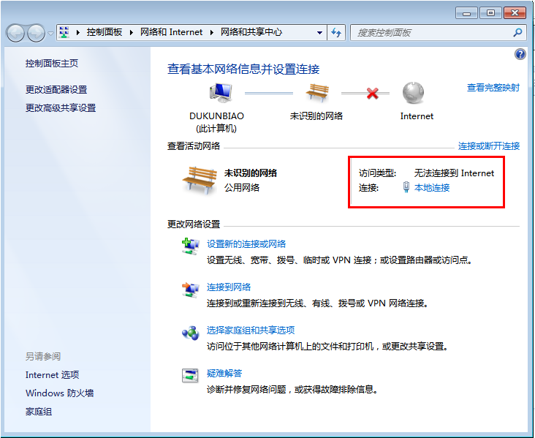The width and height of the screenshot is (535, 438).
Task: Click the 设置新的连接或网络 icon
Action: tap(190, 246)
